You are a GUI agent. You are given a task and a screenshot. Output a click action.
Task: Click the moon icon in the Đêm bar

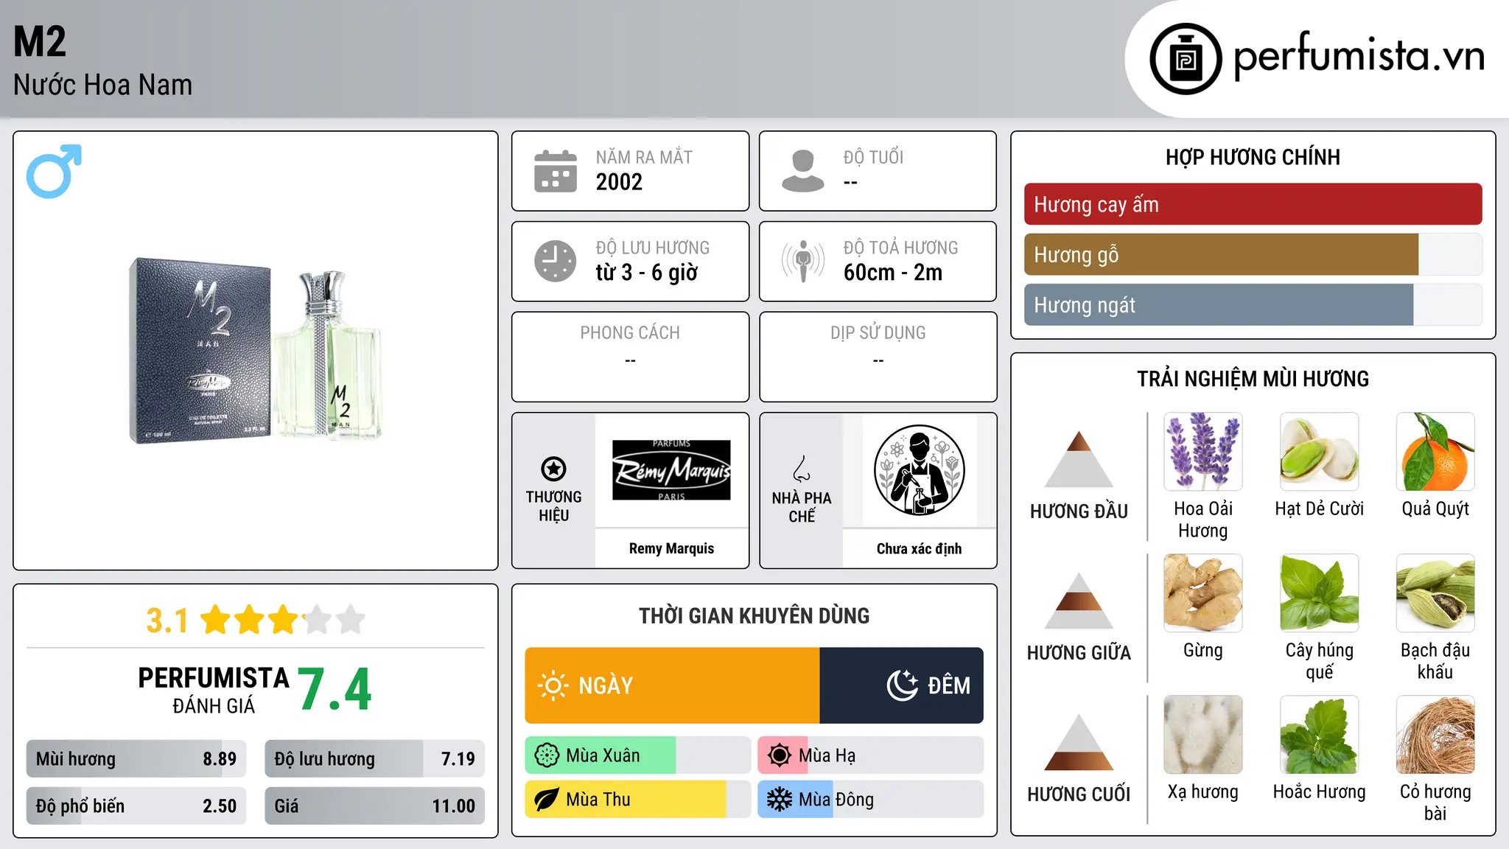(x=902, y=685)
